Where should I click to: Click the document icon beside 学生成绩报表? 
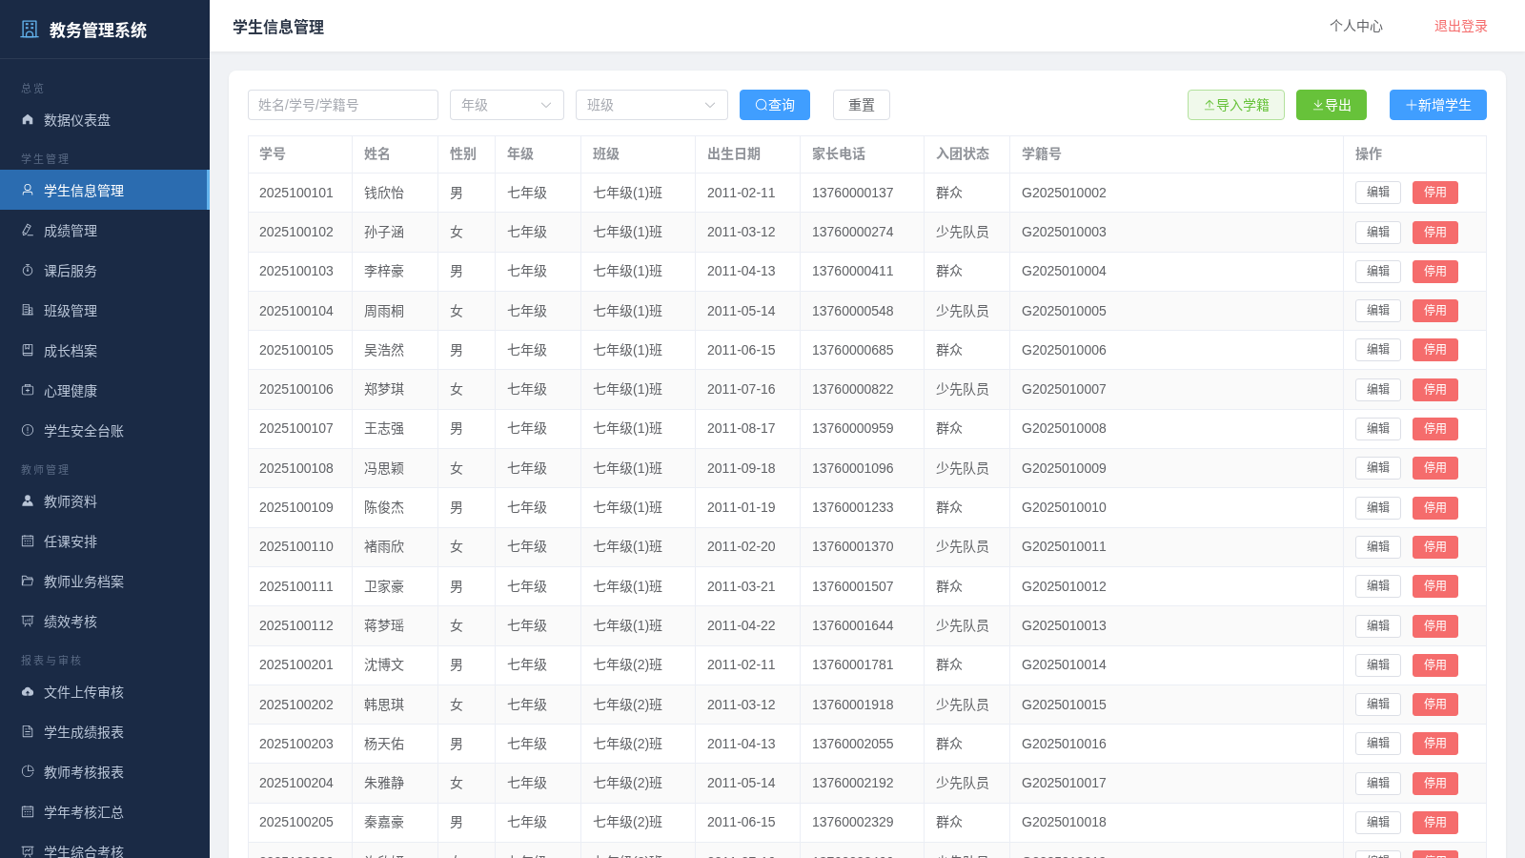pyautogui.click(x=28, y=732)
